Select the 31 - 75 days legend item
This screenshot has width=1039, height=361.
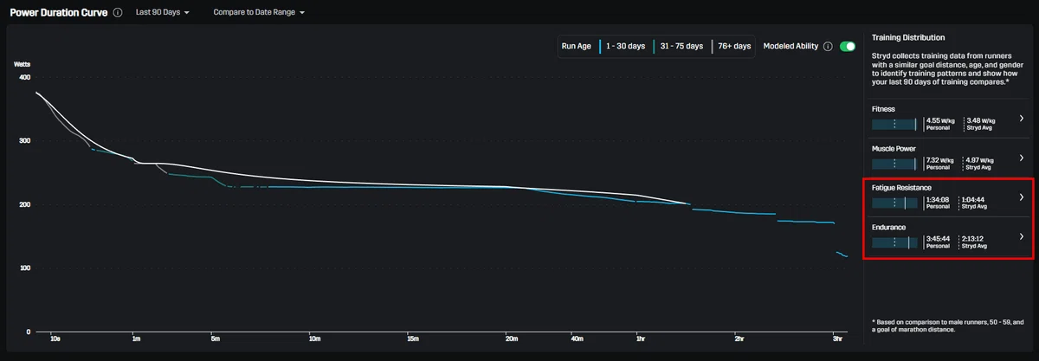tap(678, 46)
